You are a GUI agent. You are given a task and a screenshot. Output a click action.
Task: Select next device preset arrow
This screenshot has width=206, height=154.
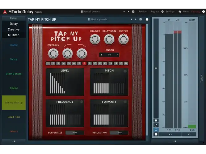pyautogui.click(x=136, y=19)
